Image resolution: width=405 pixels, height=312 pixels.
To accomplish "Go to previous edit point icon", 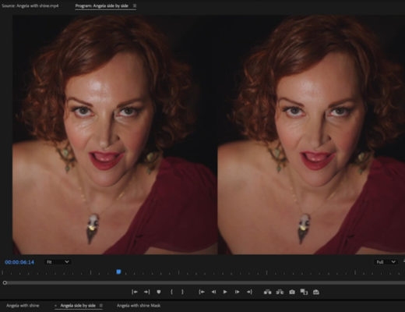I will tap(135, 292).
